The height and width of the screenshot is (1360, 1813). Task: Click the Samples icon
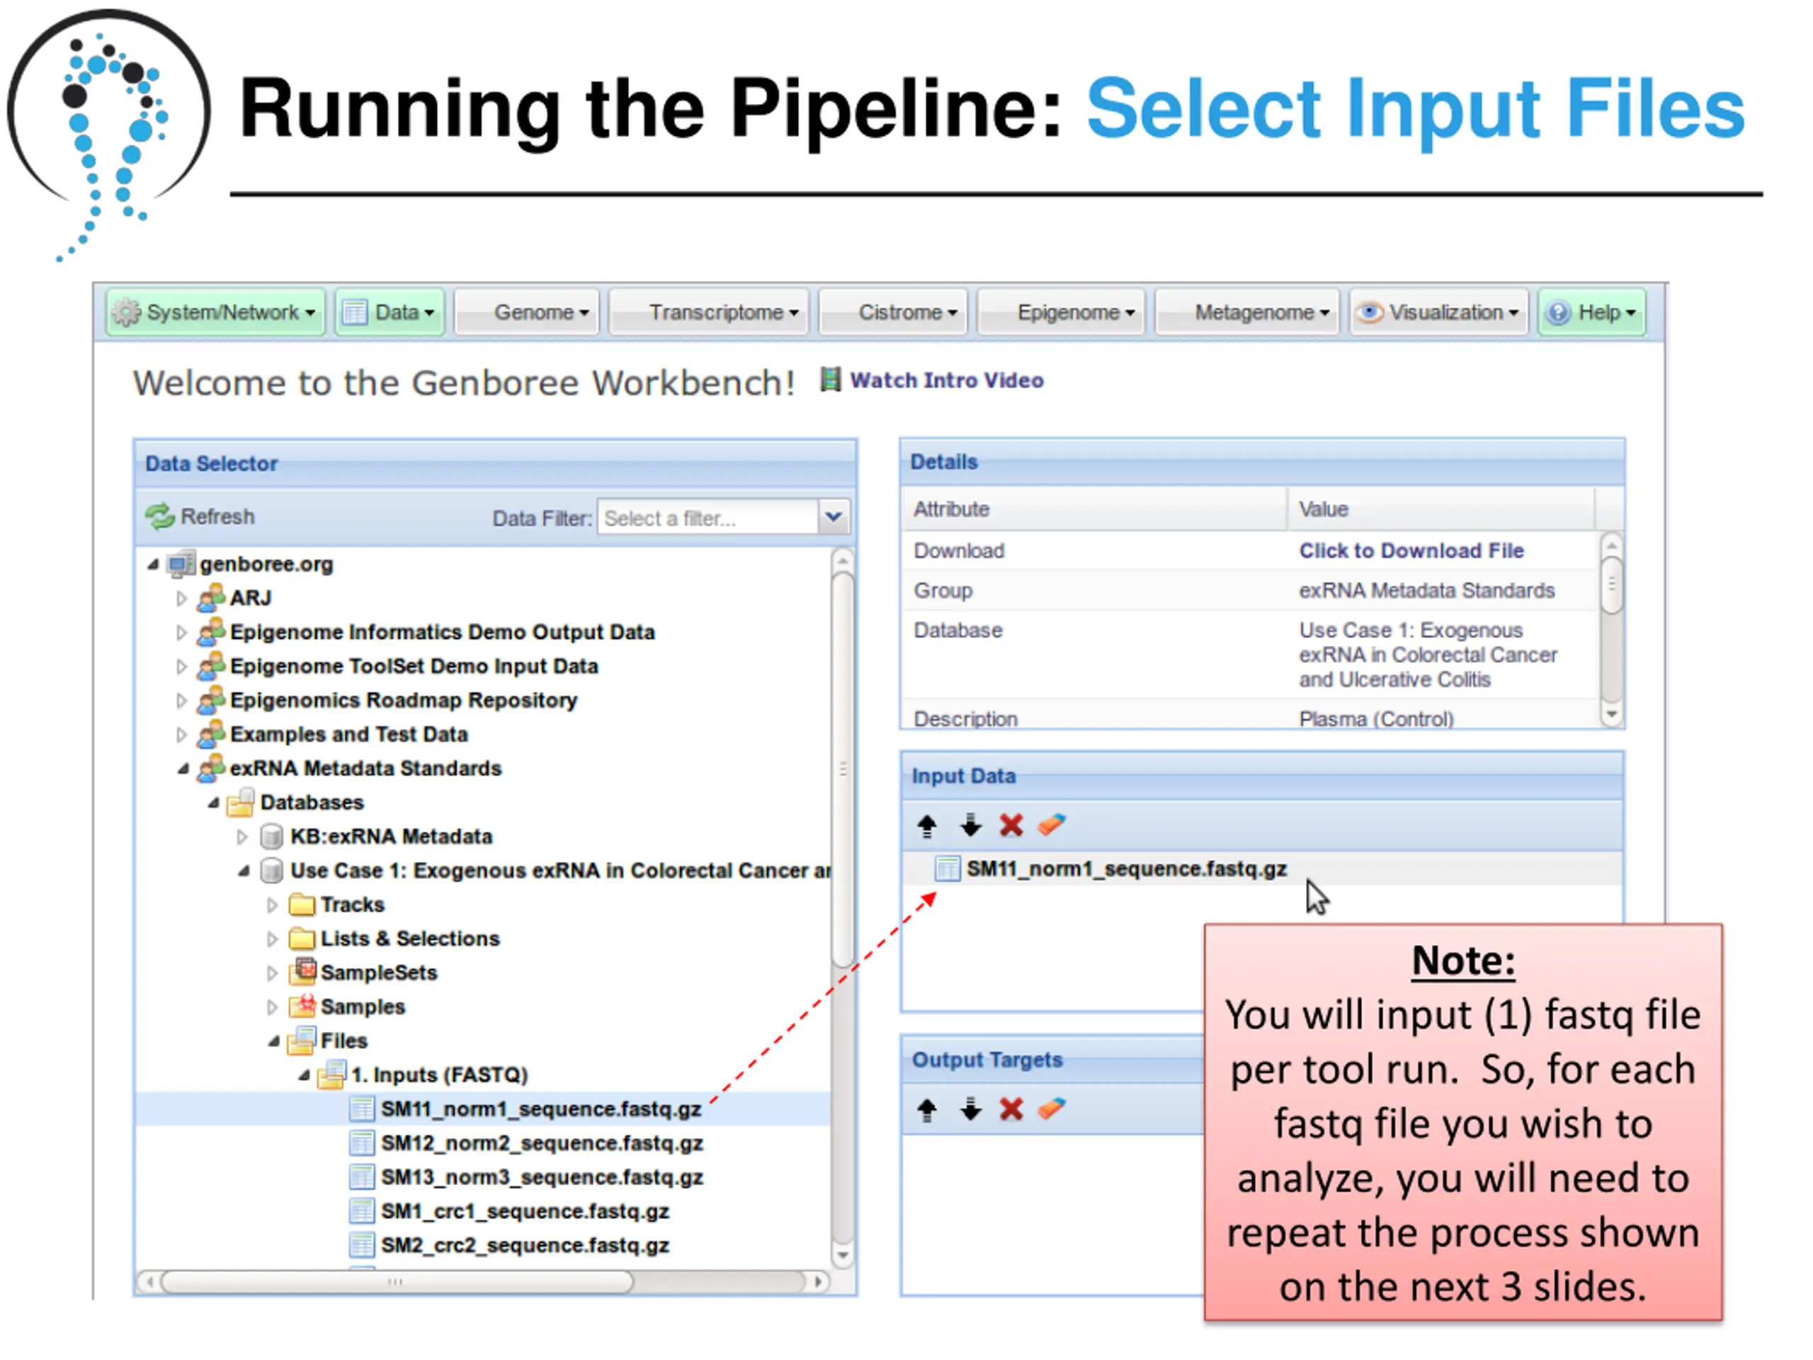302,1006
